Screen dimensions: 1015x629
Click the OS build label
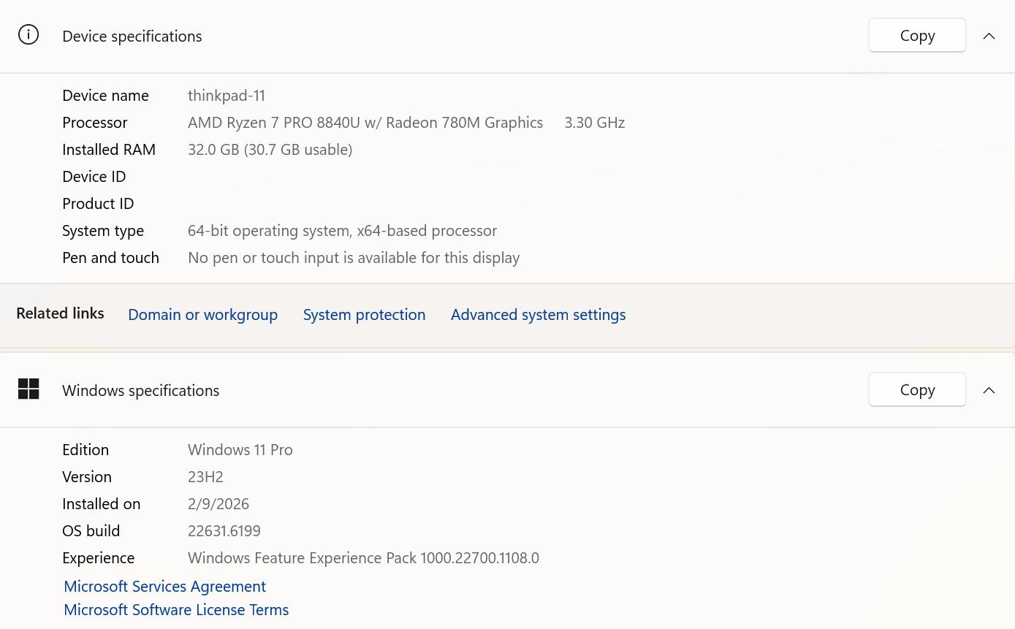pyautogui.click(x=91, y=530)
